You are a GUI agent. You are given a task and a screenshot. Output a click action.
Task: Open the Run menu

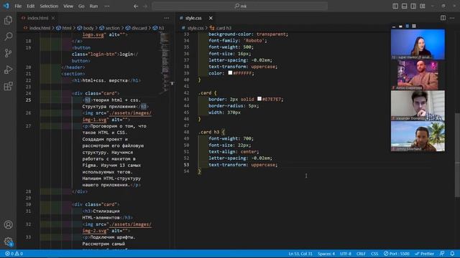93,6
